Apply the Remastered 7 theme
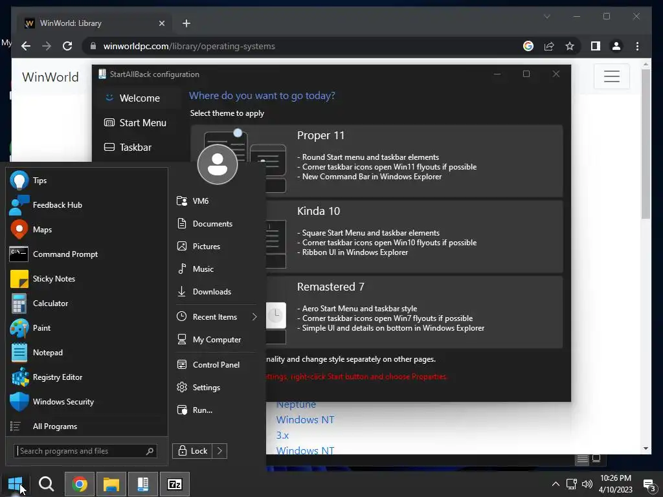 pyautogui.click(x=414, y=312)
